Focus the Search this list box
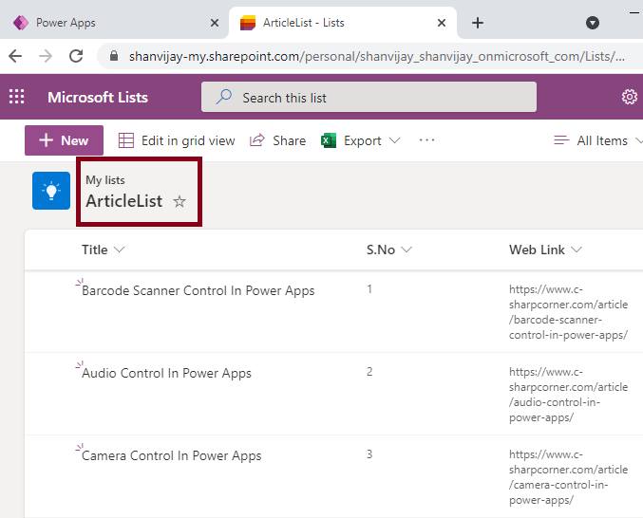 pyautogui.click(x=369, y=97)
